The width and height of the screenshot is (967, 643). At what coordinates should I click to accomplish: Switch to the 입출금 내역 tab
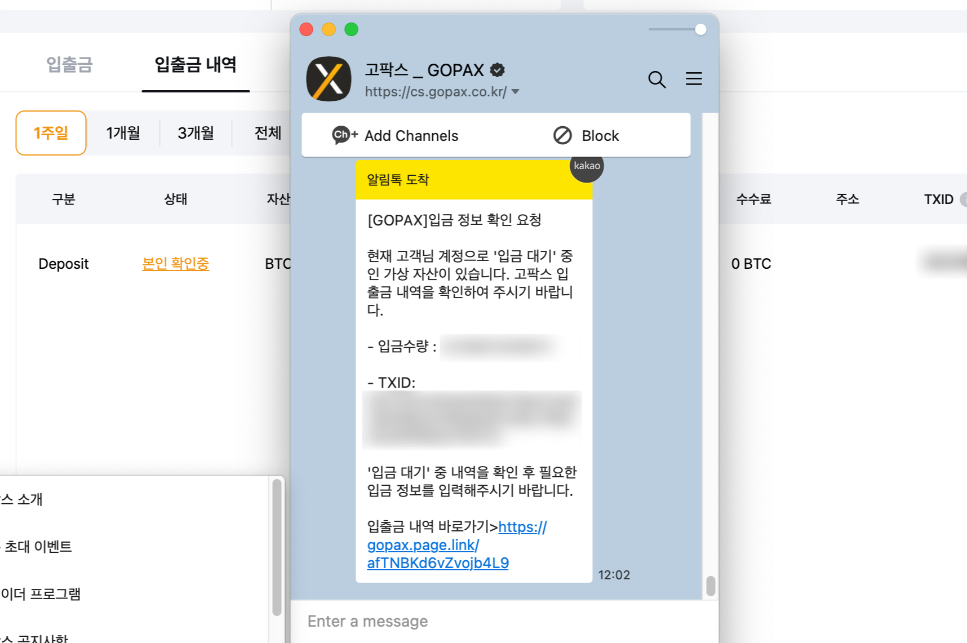coord(196,64)
